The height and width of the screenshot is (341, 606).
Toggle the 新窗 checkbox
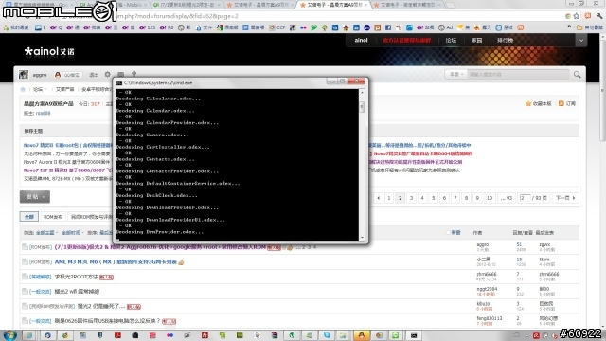pyautogui.click(x=448, y=233)
